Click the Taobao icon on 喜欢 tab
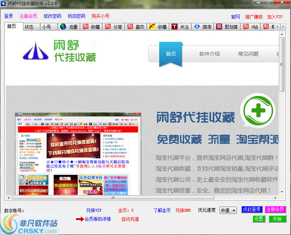Screen dimensions: 291x235 [130, 27]
